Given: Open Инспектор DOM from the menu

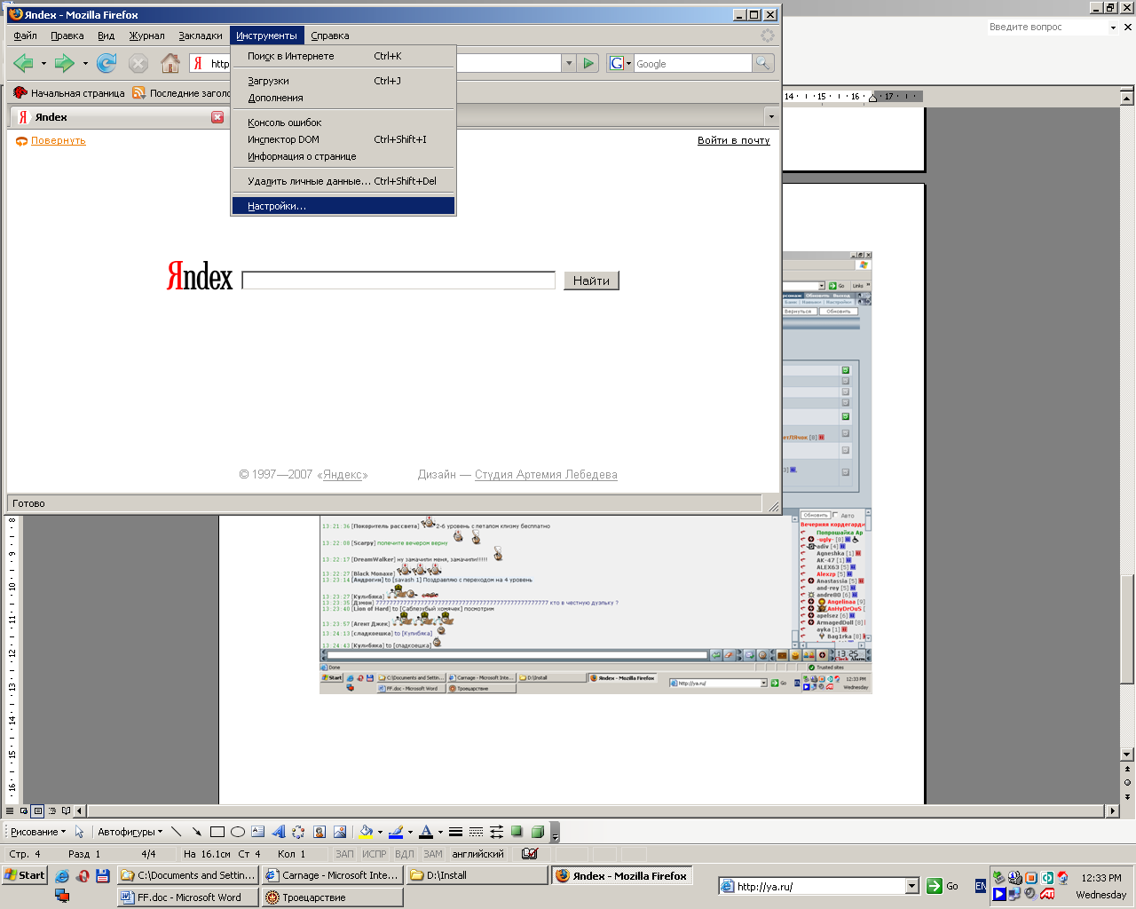Looking at the screenshot, I should [x=343, y=139].
